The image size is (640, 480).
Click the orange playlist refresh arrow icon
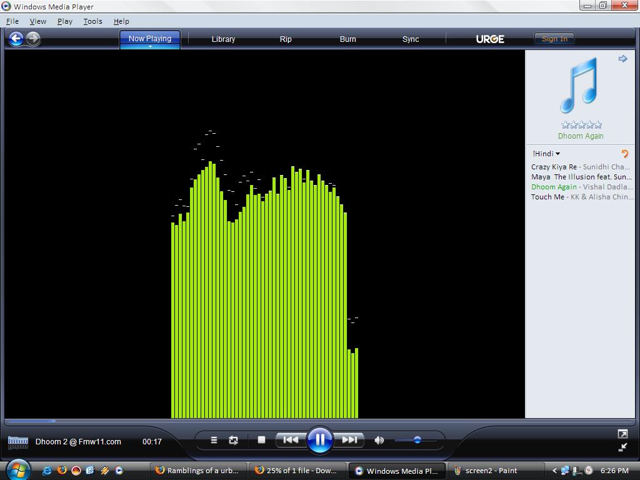tap(624, 154)
